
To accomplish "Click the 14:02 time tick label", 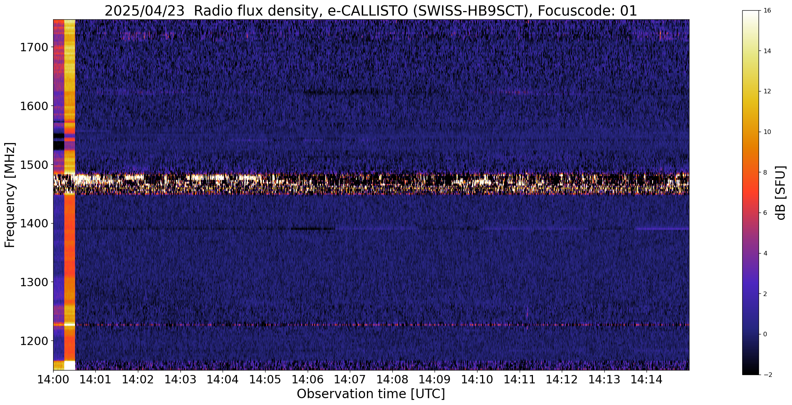I will pos(138,380).
